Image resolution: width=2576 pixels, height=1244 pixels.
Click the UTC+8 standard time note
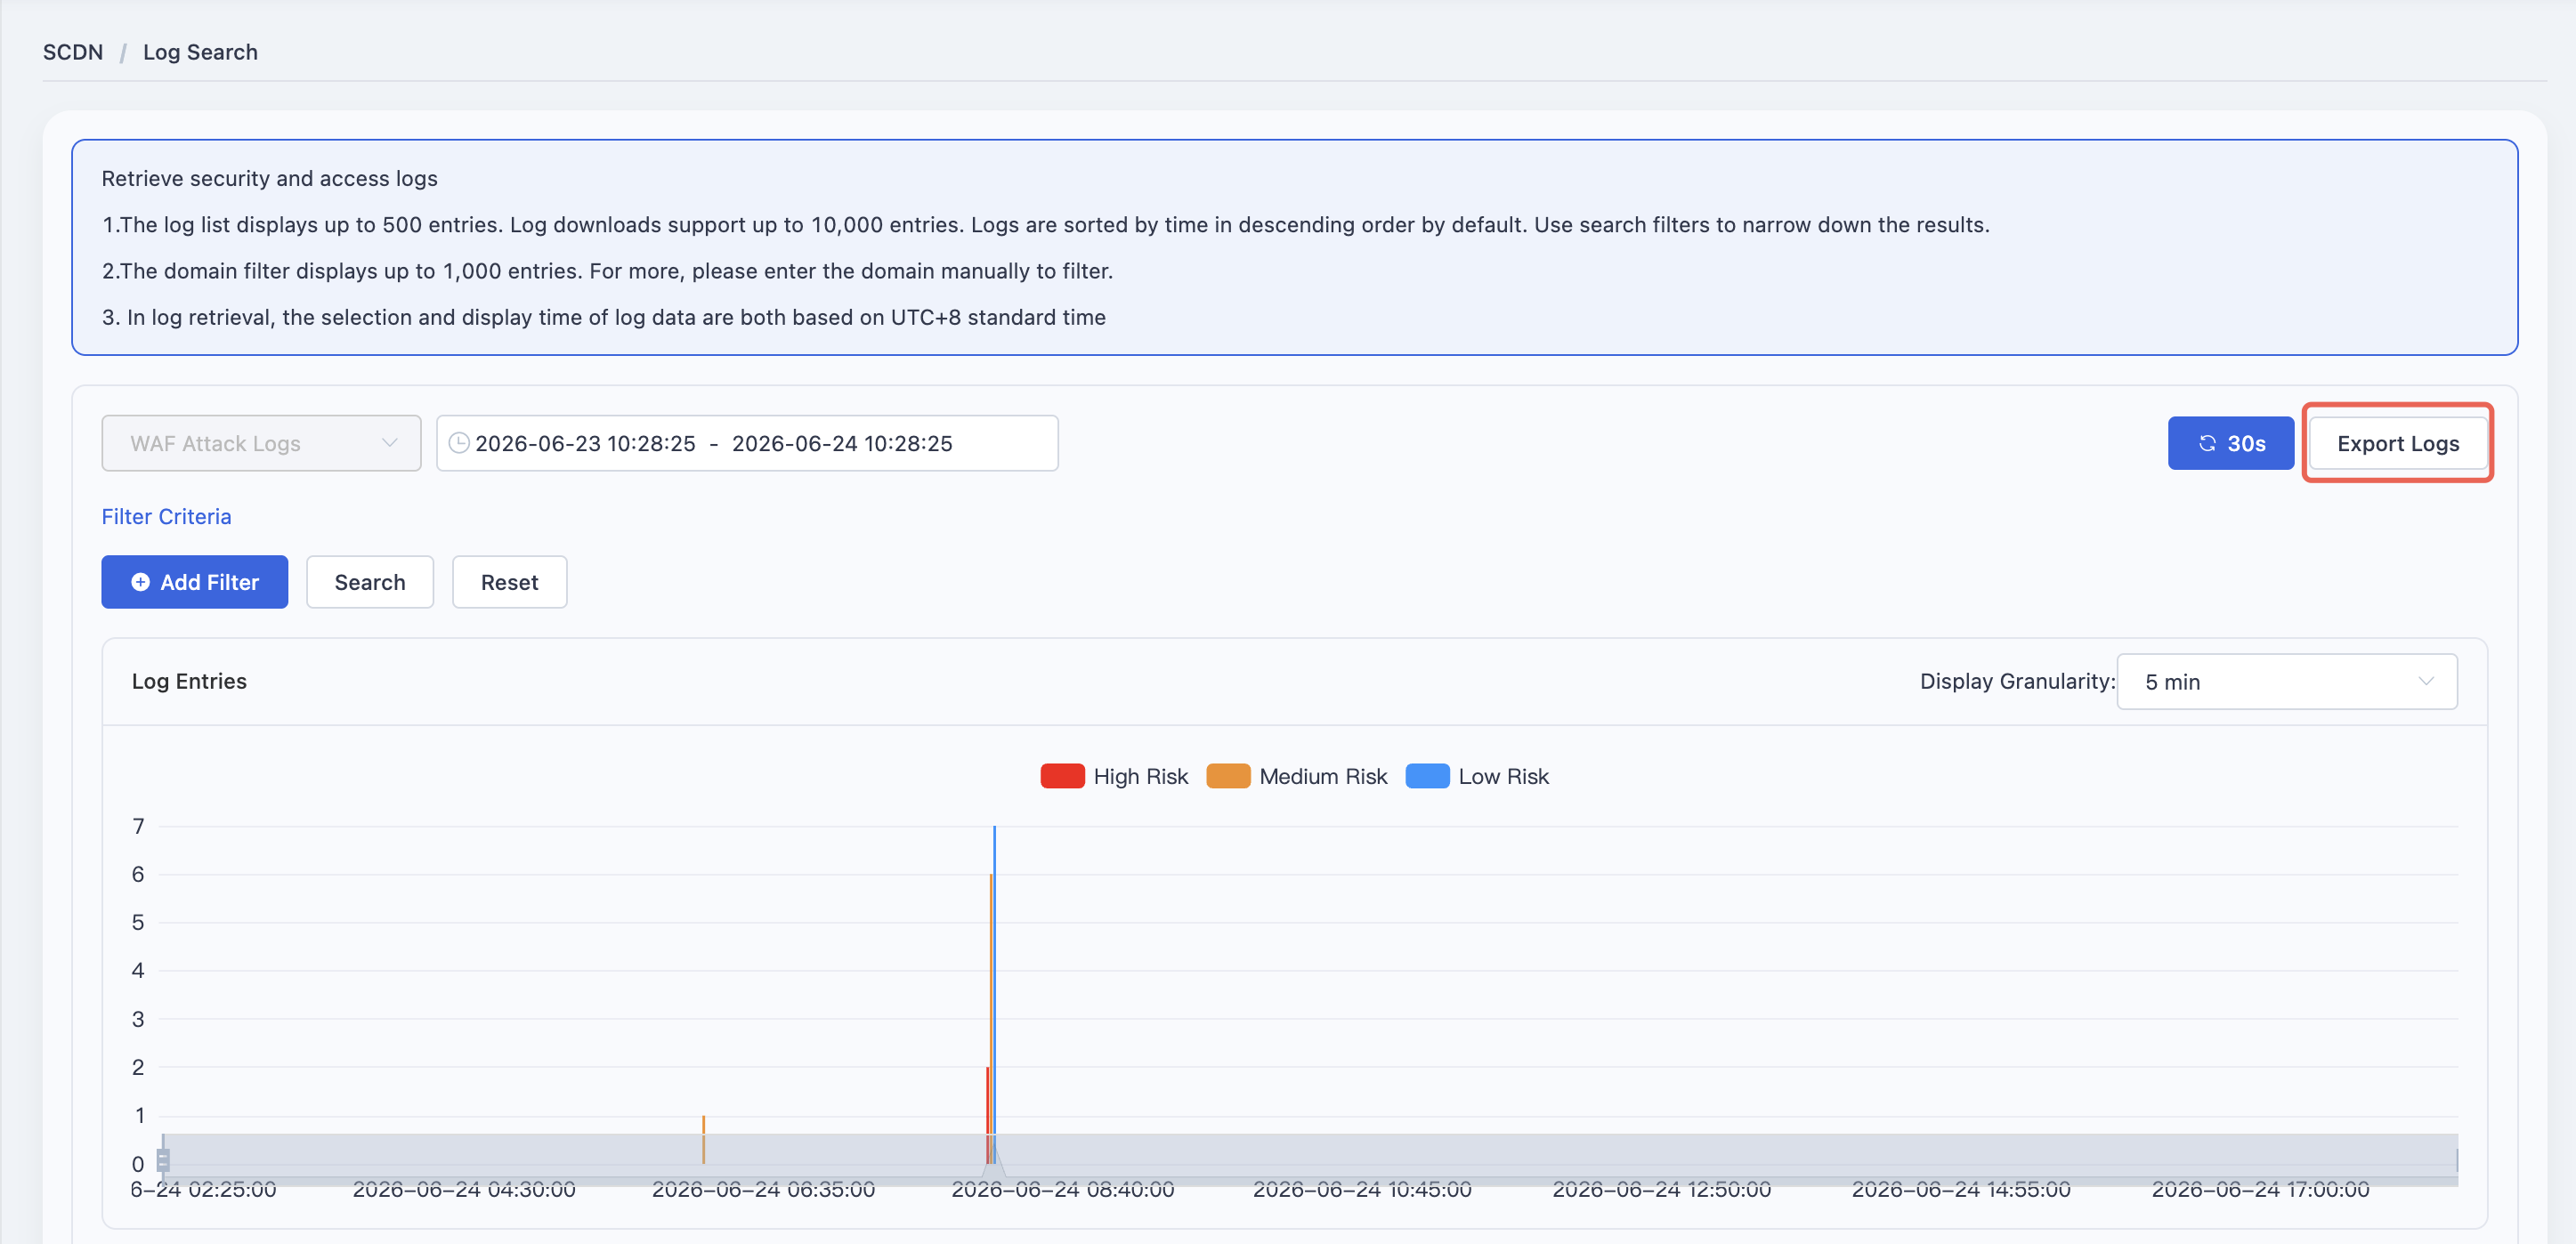[603, 317]
